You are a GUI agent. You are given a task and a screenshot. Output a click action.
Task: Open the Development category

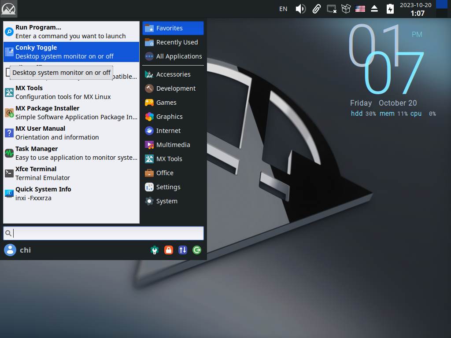pyautogui.click(x=173, y=88)
